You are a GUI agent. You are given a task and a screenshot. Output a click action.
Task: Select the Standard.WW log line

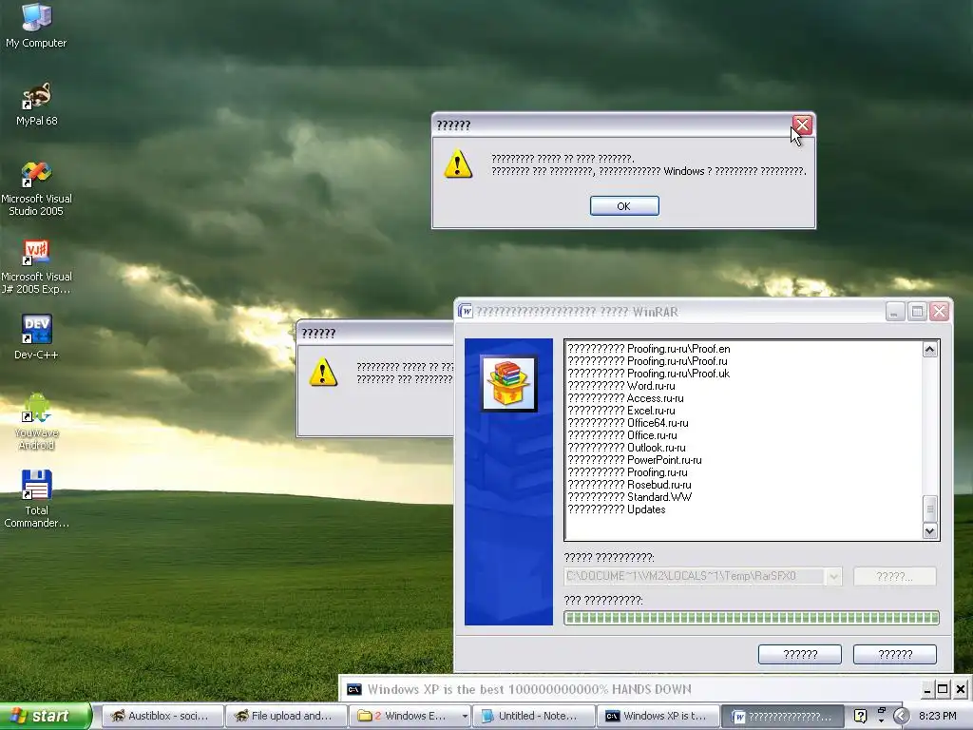[629, 497]
